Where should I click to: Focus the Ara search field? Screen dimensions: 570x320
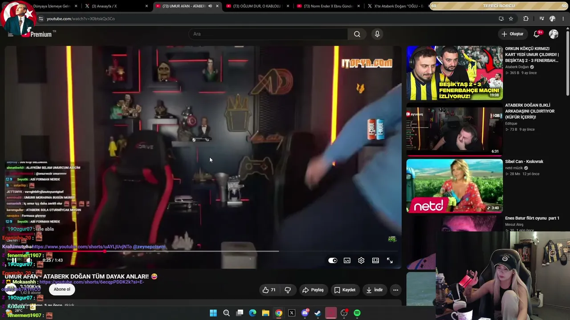269,34
